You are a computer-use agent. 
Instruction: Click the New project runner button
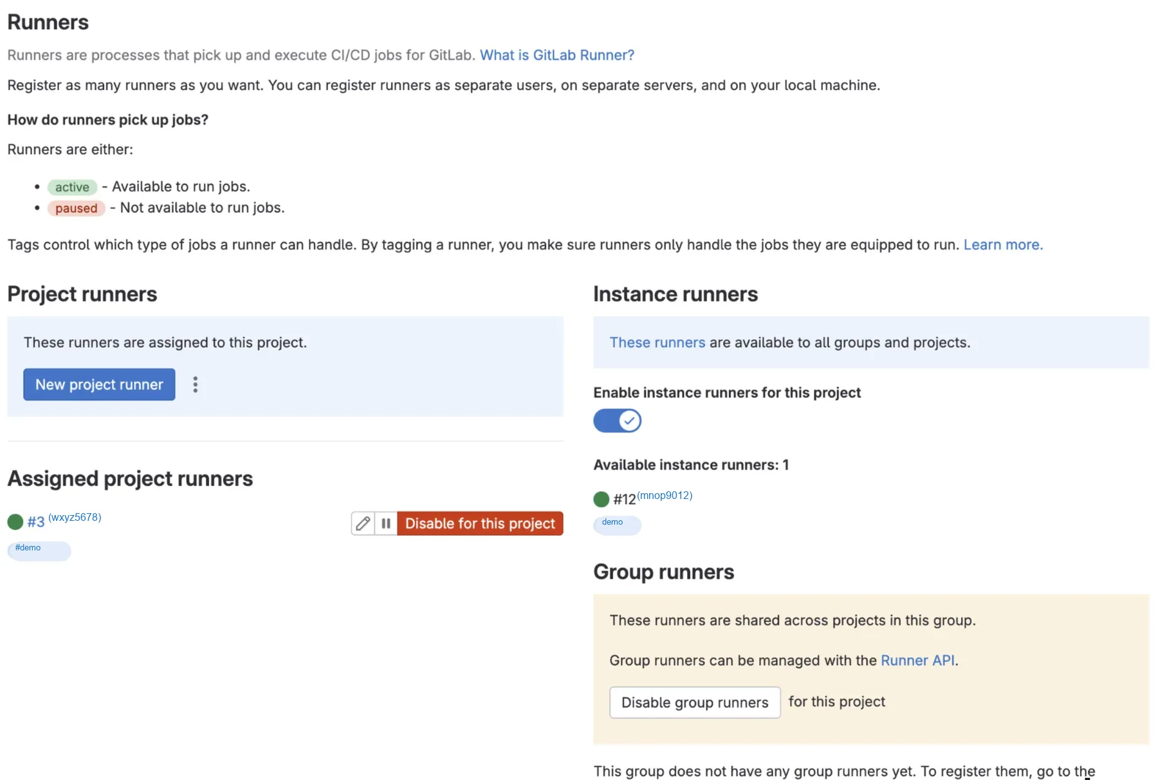[x=99, y=385]
